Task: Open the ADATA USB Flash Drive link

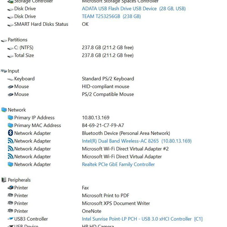Action: point(134,9)
